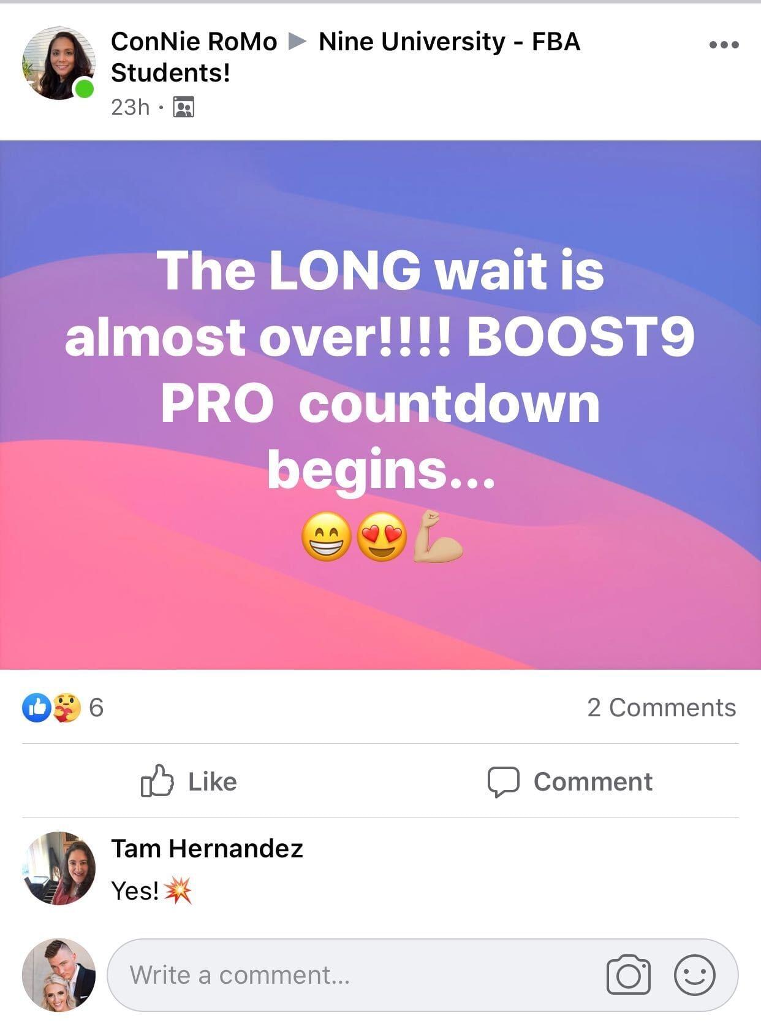Open Tam Hernandez's profile picture

[59, 868]
